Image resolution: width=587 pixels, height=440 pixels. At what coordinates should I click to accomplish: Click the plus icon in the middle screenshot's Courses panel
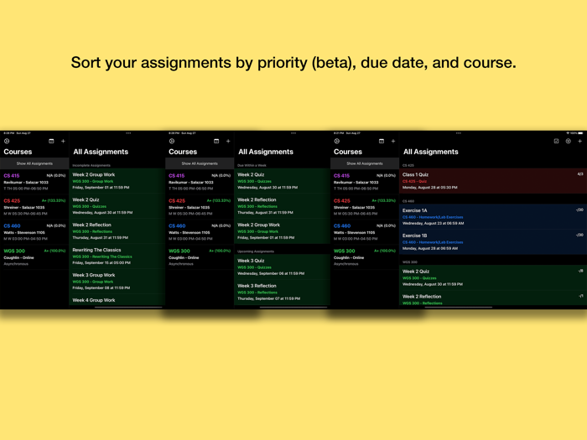coord(228,141)
